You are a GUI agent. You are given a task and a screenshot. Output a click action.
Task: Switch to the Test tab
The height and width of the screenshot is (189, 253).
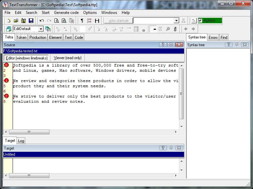68,37
